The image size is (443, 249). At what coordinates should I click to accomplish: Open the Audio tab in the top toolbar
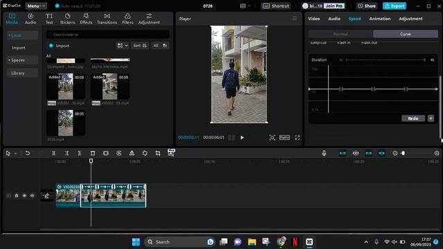30,19
